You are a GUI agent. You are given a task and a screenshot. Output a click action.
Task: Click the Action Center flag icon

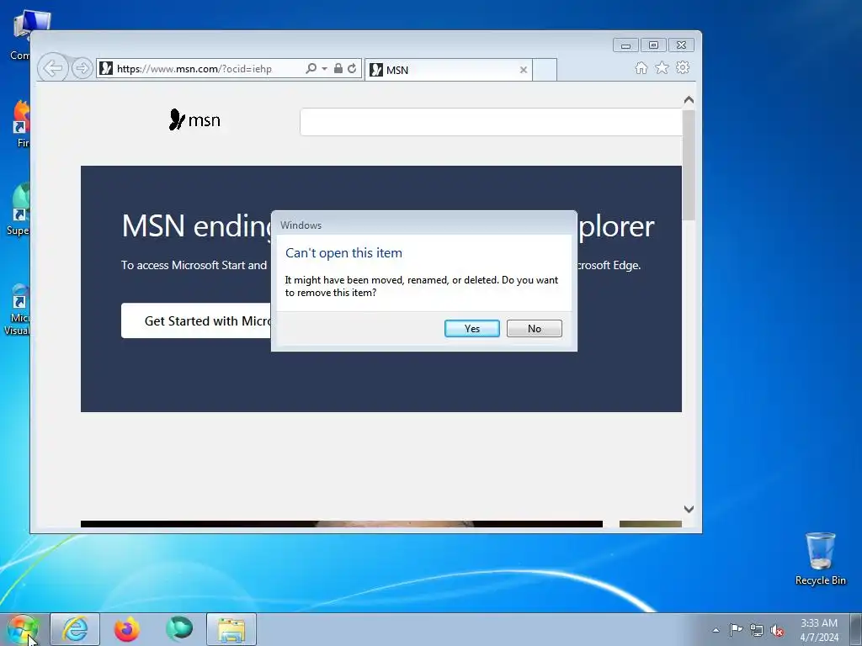[x=736, y=630]
